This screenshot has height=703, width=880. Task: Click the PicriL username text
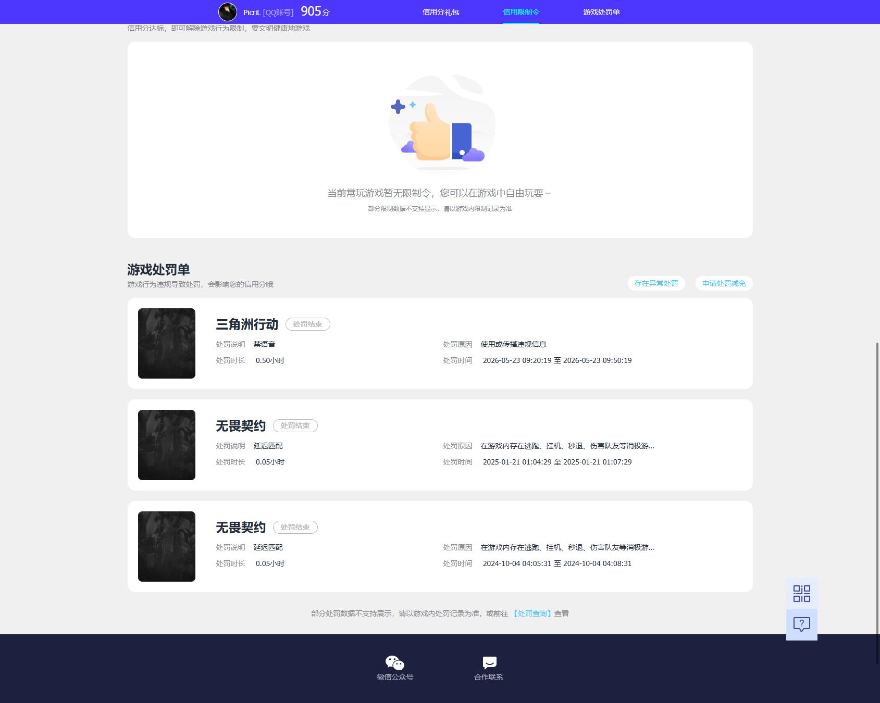pyautogui.click(x=252, y=12)
